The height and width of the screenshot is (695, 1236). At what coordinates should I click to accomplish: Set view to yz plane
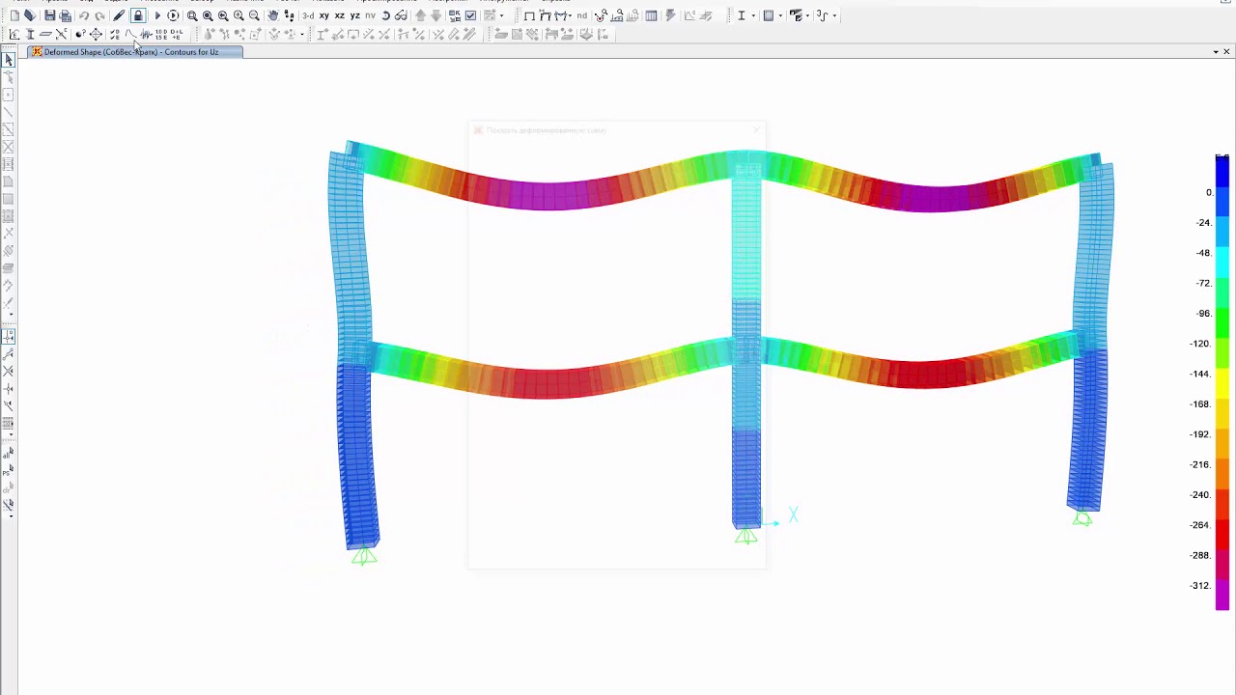[x=355, y=15]
